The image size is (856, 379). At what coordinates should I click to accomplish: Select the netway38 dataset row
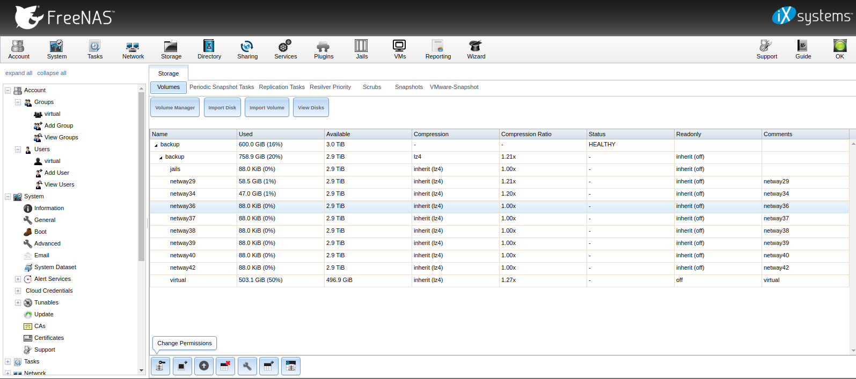(x=182, y=231)
